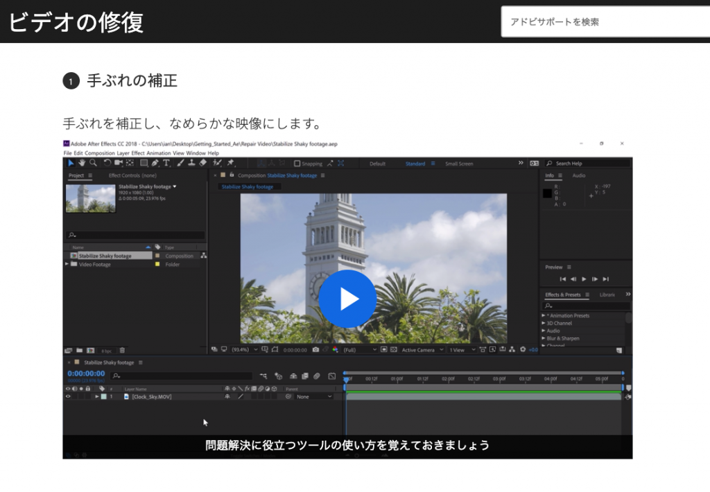The height and width of the screenshot is (492, 710).
Task: Select the Horizontal Type tool
Action: point(166,163)
